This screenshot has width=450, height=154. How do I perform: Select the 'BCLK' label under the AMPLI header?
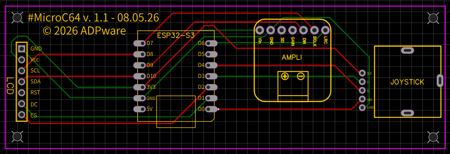point(315,42)
